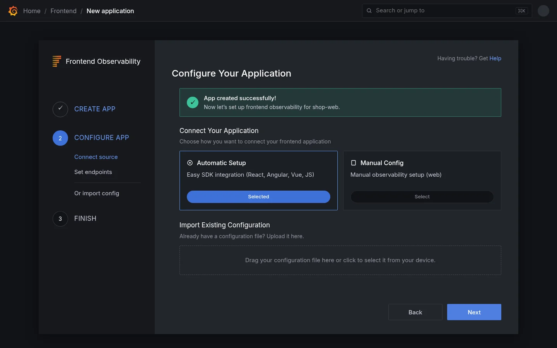Click the configuration file drop zone
The image size is (557, 348).
tap(340, 260)
